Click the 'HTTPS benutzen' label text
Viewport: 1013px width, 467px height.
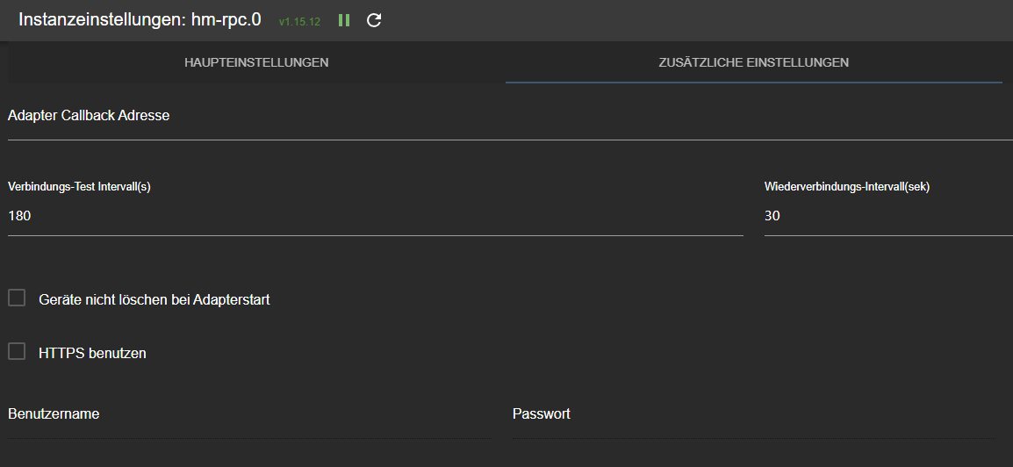92,353
